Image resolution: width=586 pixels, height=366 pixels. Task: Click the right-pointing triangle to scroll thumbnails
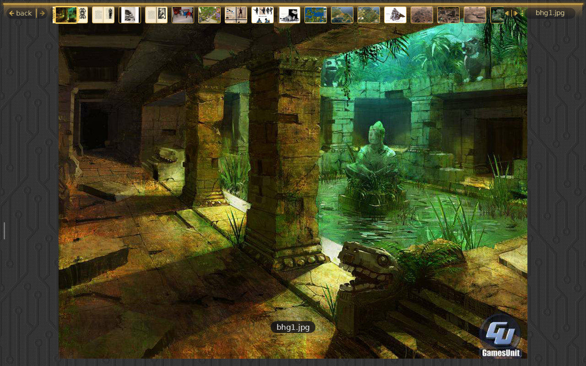pyautogui.click(x=516, y=13)
